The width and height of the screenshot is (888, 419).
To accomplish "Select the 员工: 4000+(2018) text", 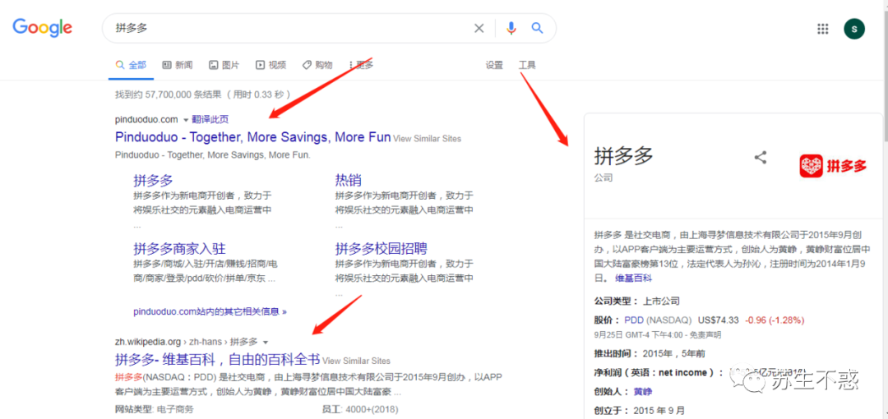I will (x=359, y=409).
